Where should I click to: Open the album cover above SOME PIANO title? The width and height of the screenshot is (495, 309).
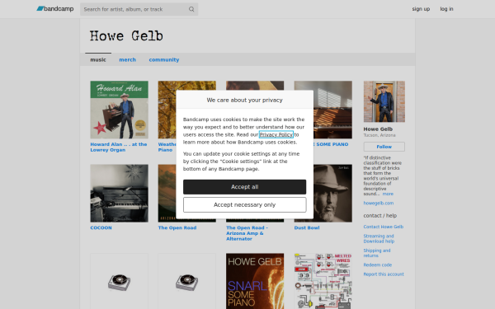click(332, 110)
